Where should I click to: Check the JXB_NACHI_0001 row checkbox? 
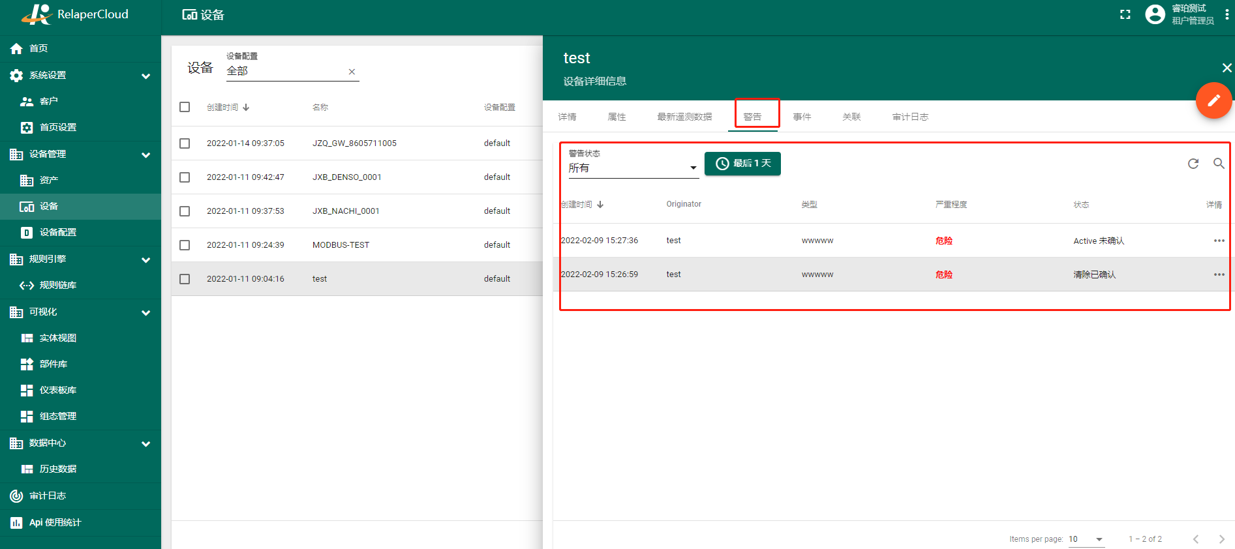click(185, 211)
